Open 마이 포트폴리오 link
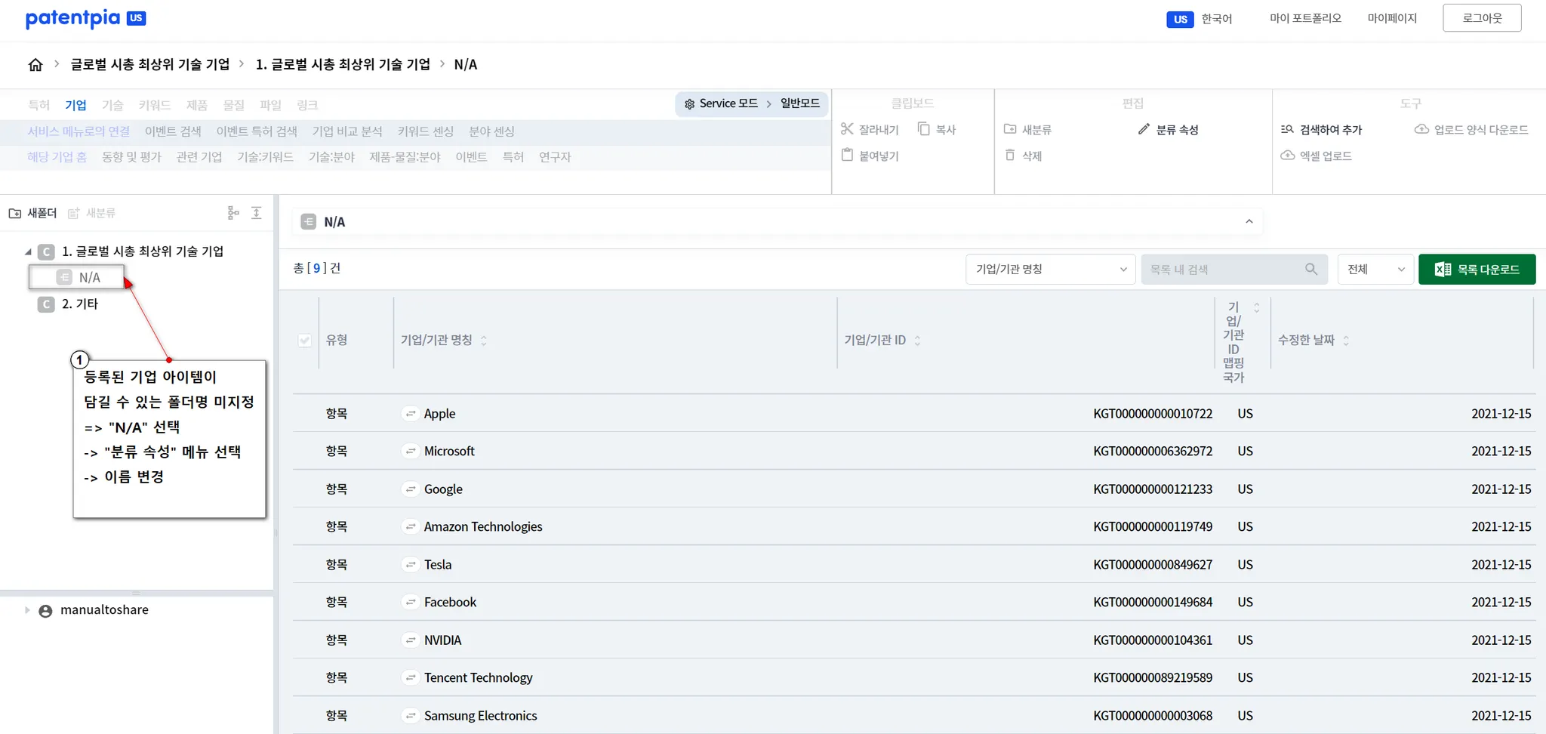1546x734 pixels. [1305, 18]
